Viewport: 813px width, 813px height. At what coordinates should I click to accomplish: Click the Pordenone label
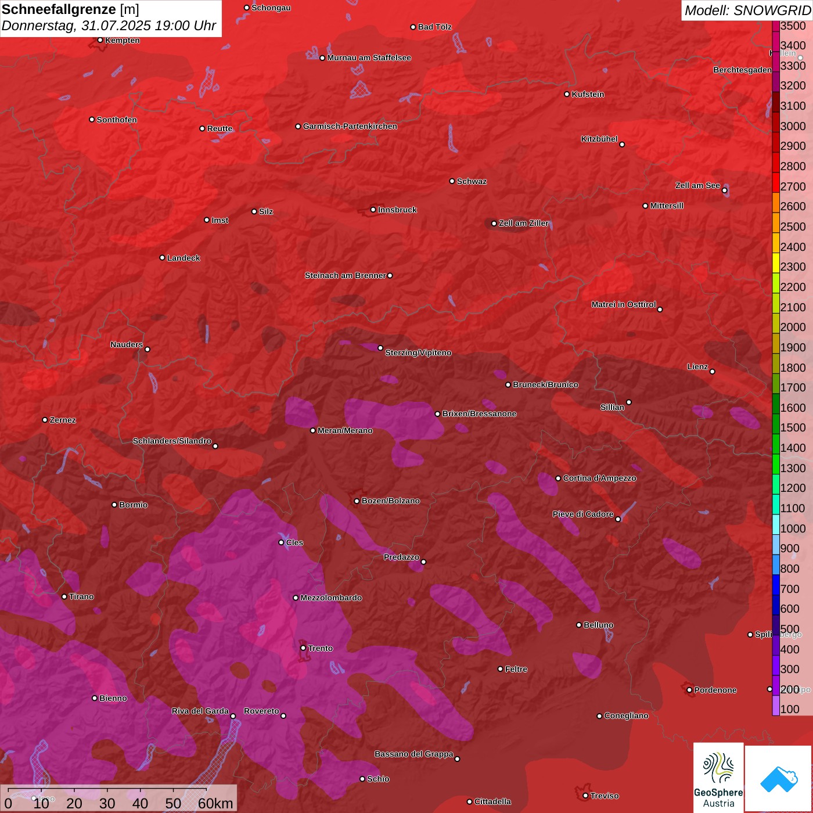click(715, 690)
